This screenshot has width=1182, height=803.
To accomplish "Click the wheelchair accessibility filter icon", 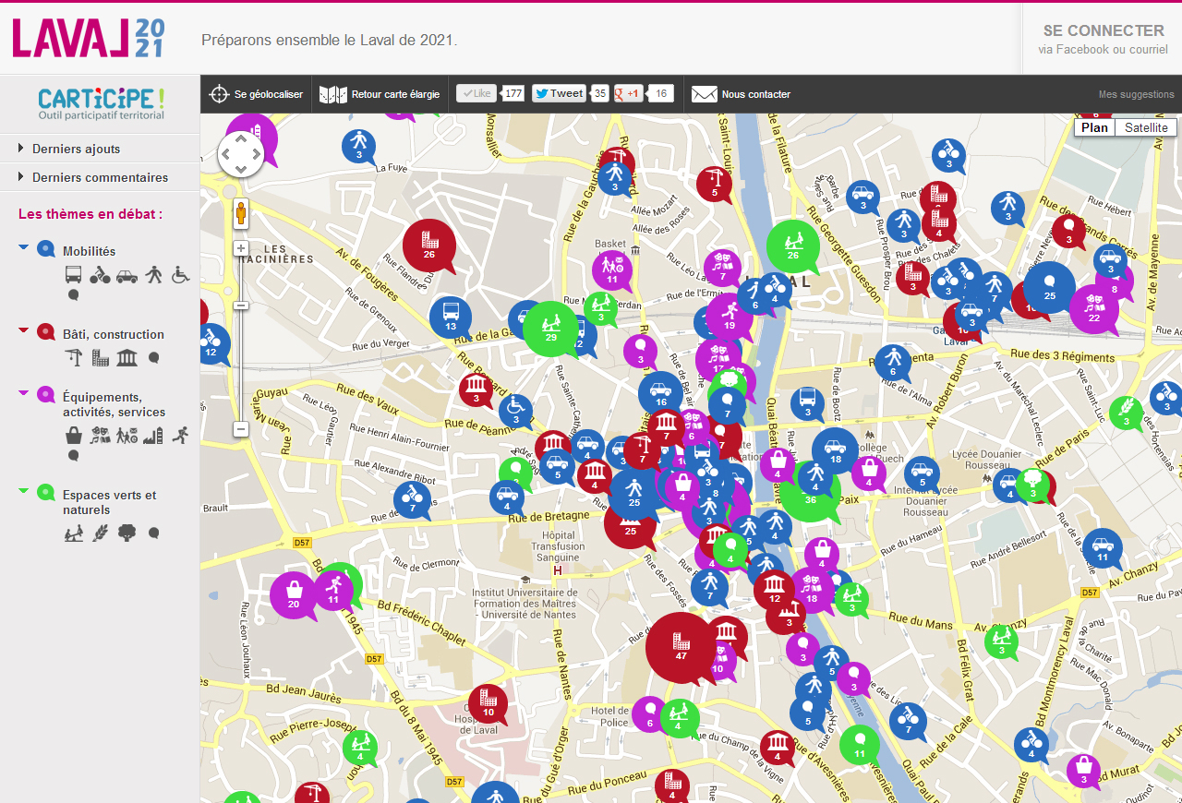I will 181,274.
